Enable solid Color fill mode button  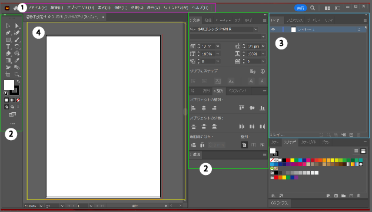(6, 100)
